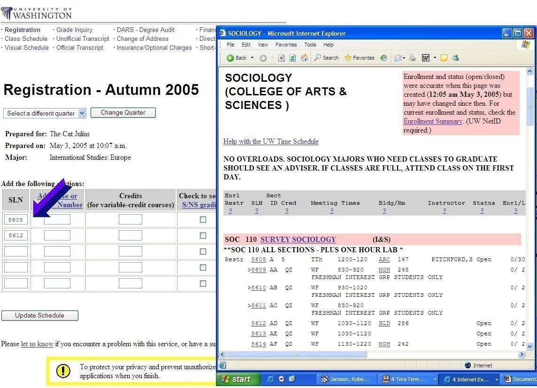
Task: Click the Update Schedule button
Action: [x=40, y=316]
